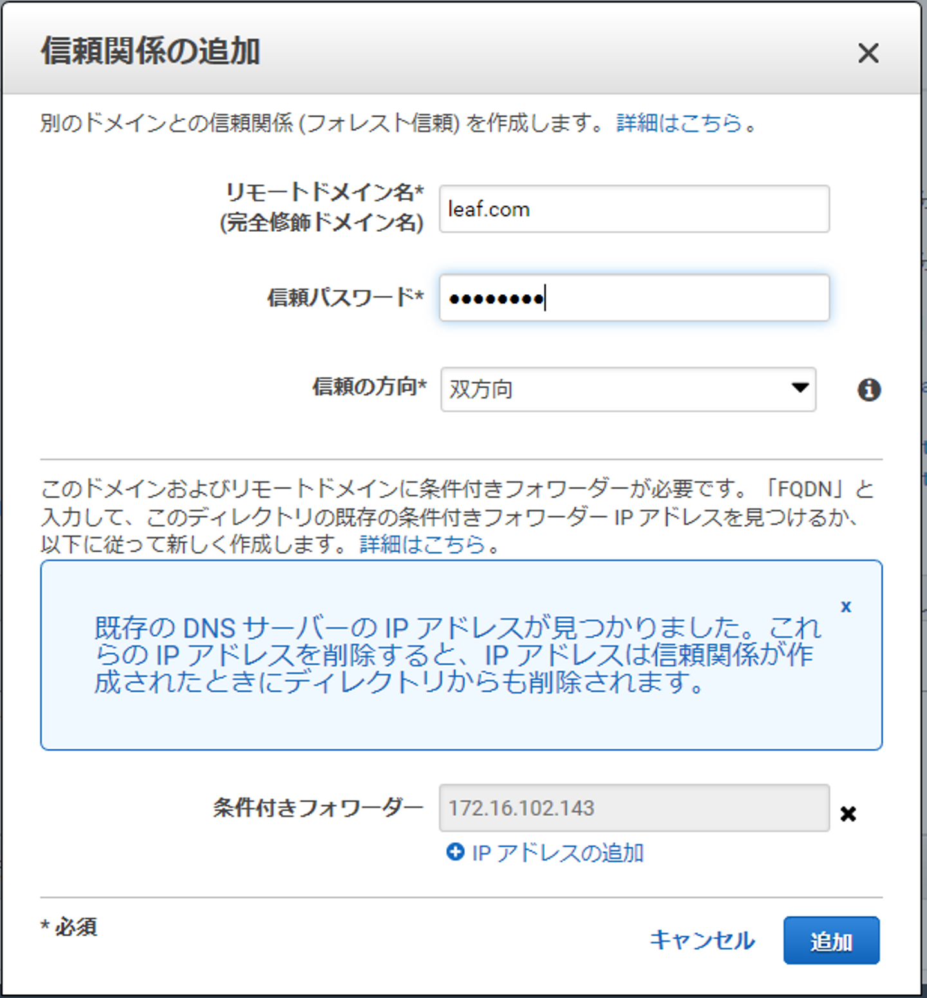927x998 pixels.
Task: Focus the 信頼パスワード password field
Action: (x=634, y=298)
